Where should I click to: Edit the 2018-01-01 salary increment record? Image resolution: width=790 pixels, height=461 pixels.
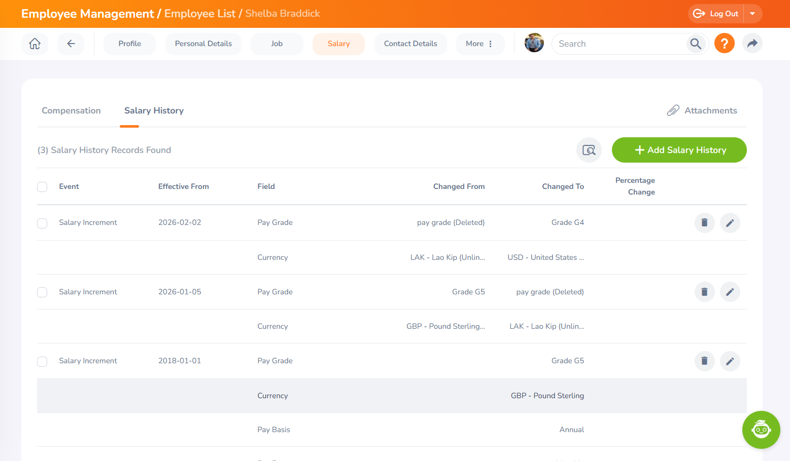(730, 361)
